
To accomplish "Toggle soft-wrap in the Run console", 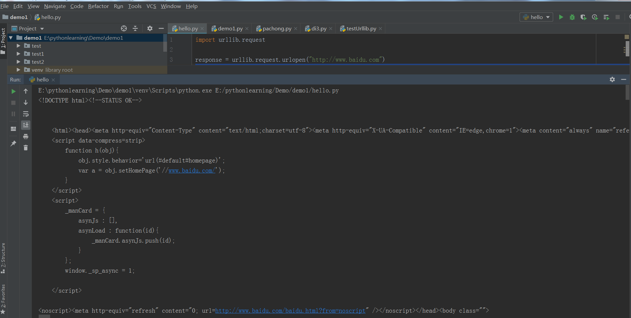I will (26, 114).
